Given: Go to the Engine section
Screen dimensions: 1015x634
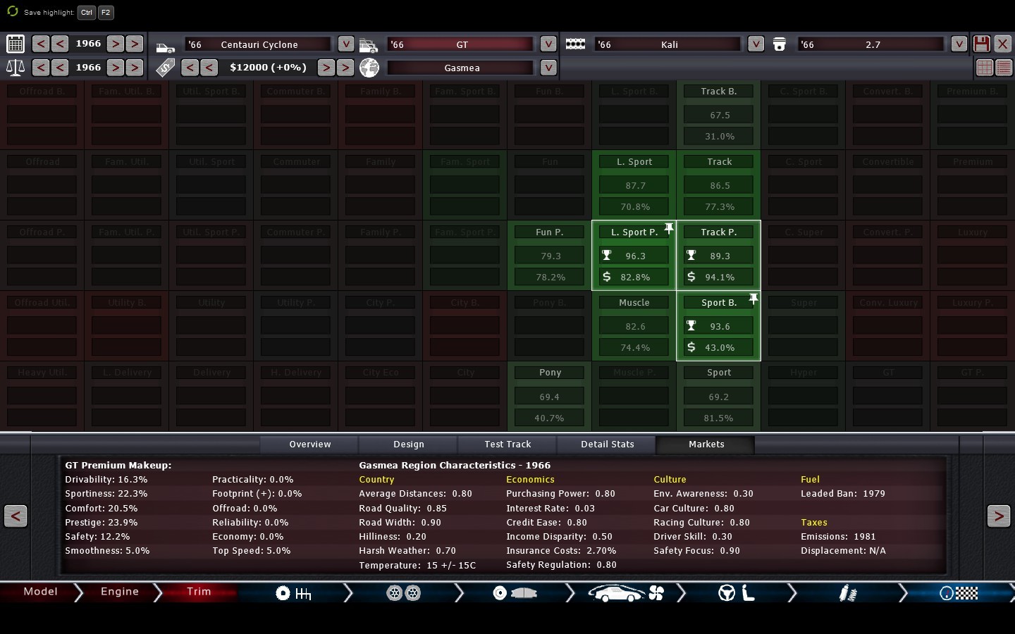Looking at the screenshot, I should pos(119,592).
